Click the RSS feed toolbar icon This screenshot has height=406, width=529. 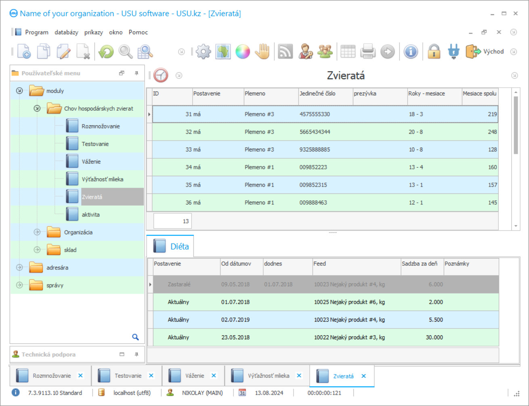pos(285,52)
